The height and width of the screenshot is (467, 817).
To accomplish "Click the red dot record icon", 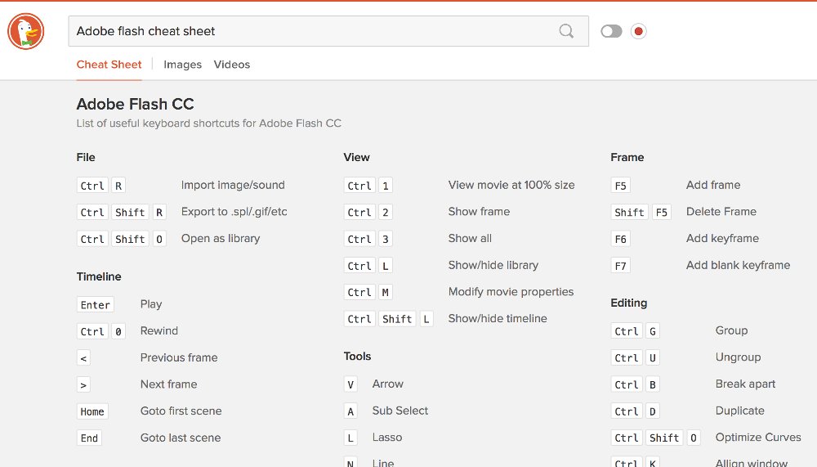I will [x=638, y=31].
